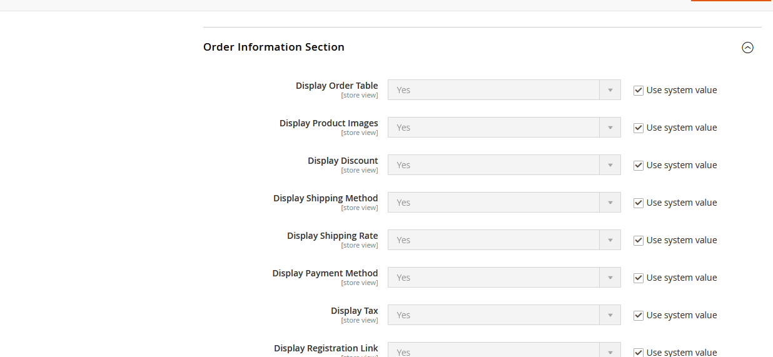
Task: Click the Display Tax label text
Action: [354, 311]
